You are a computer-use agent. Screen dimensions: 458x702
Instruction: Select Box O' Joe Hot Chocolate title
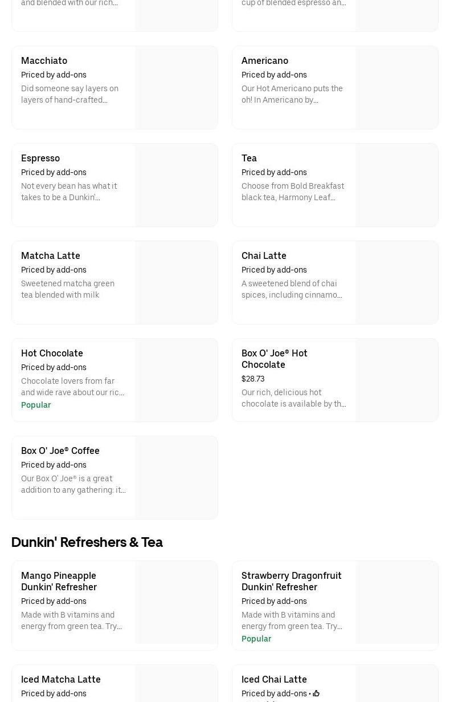point(274,359)
